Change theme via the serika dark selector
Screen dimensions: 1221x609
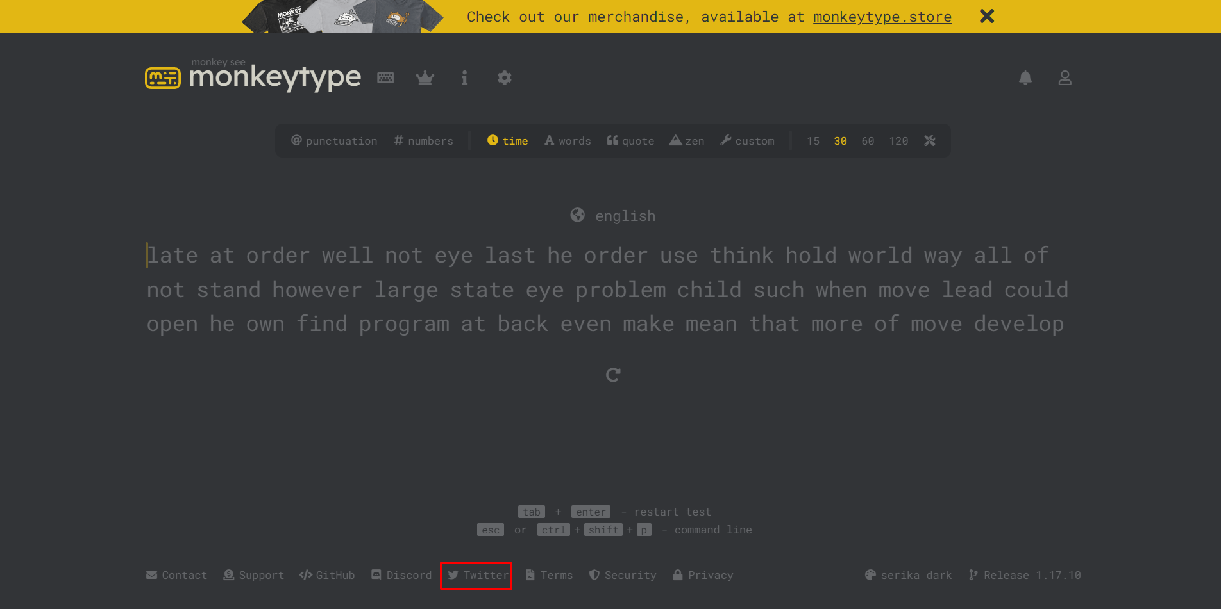click(x=908, y=575)
